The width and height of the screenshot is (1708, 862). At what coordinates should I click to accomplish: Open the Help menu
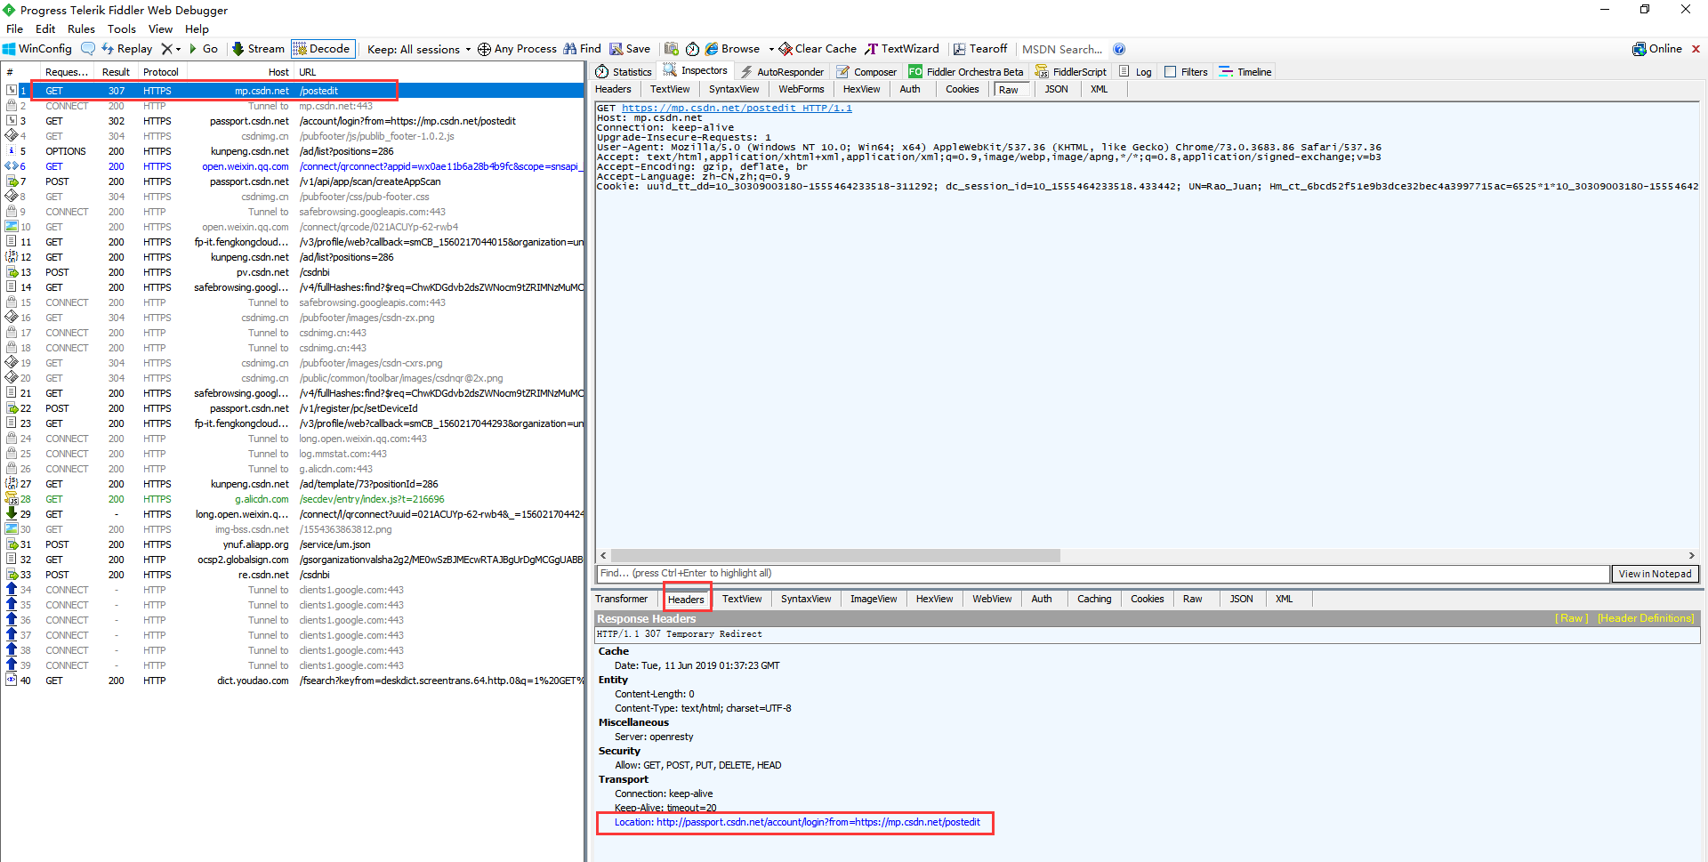[x=197, y=28]
